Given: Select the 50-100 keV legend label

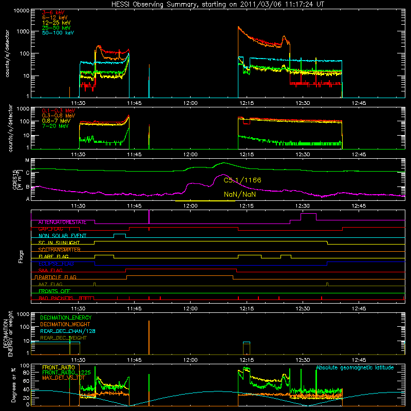Looking at the screenshot, I should point(58,33).
